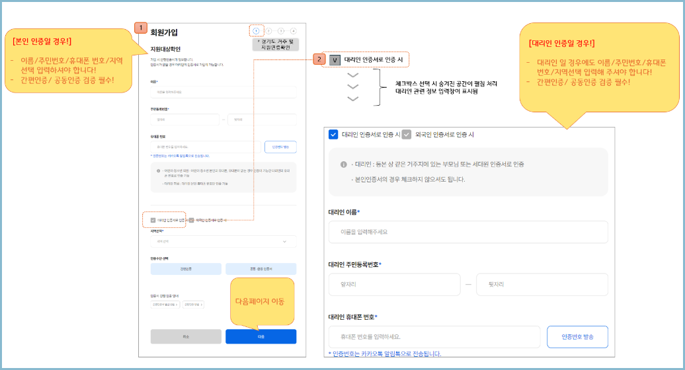
Task: Click step 1 circle in signup progress indicator
Action: tap(256, 30)
